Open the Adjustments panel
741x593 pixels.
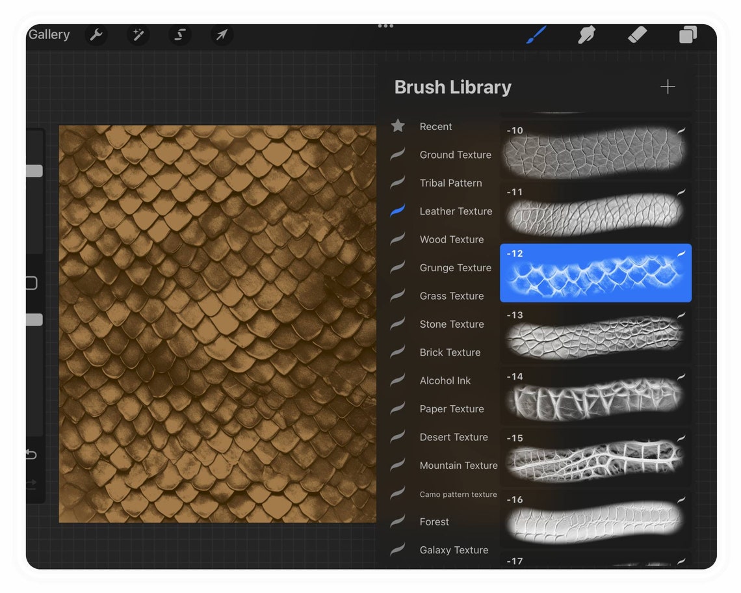click(138, 35)
